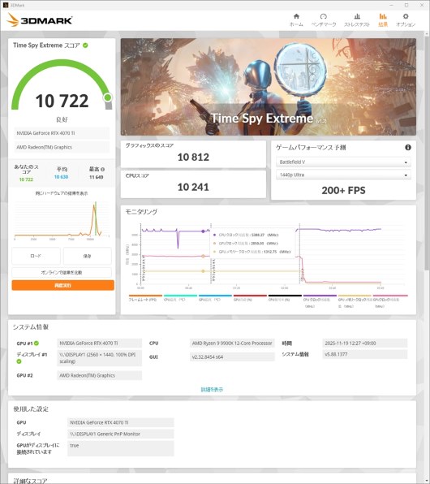Image resolution: width=430 pixels, height=484 pixels.
Task: Click the average score 10 630
Action: coord(61,177)
